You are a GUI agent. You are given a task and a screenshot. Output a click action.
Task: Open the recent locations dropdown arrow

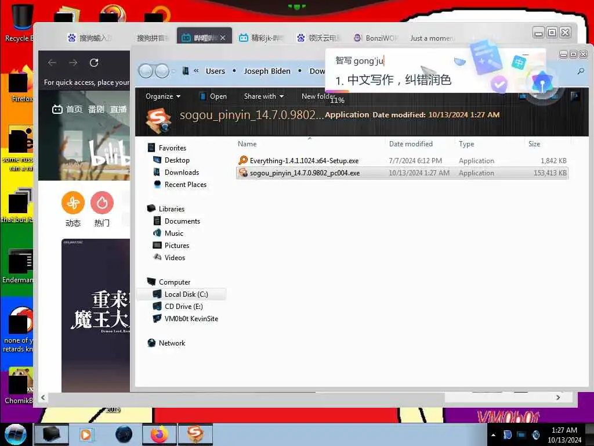(174, 71)
